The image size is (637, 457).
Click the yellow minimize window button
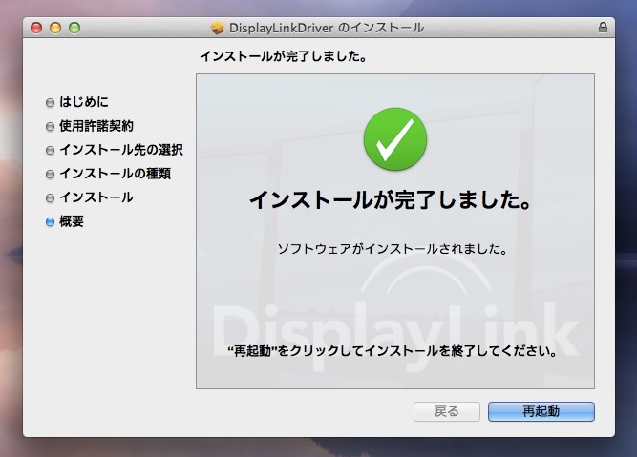point(55,28)
